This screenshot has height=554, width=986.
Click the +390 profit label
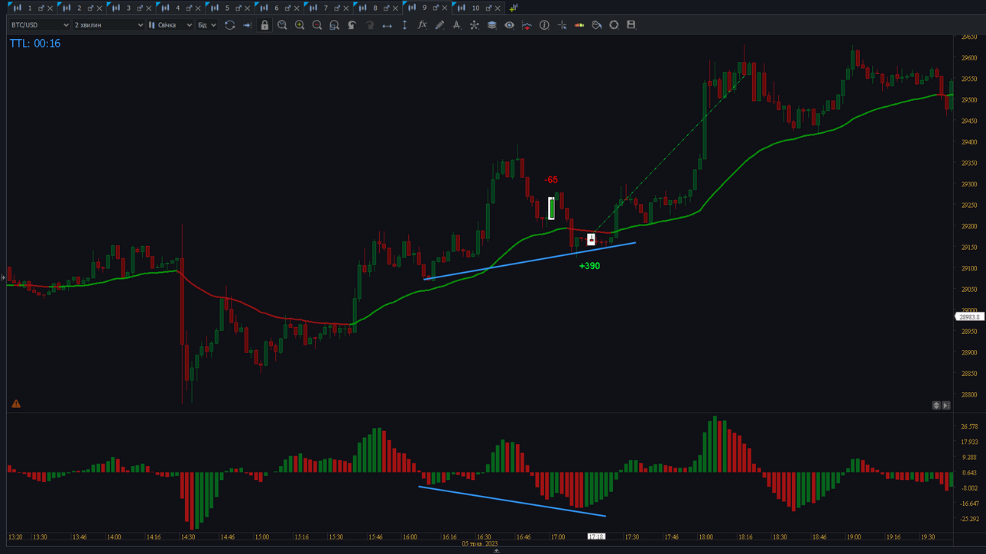[x=589, y=266]
